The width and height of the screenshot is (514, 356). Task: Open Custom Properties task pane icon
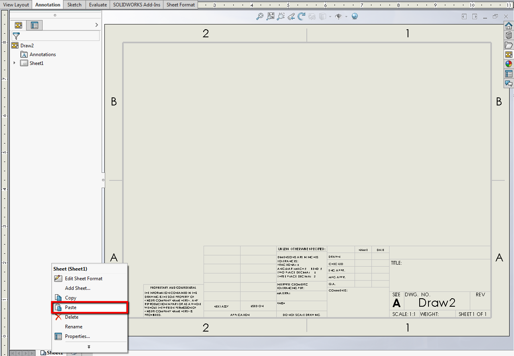point(509,74)
